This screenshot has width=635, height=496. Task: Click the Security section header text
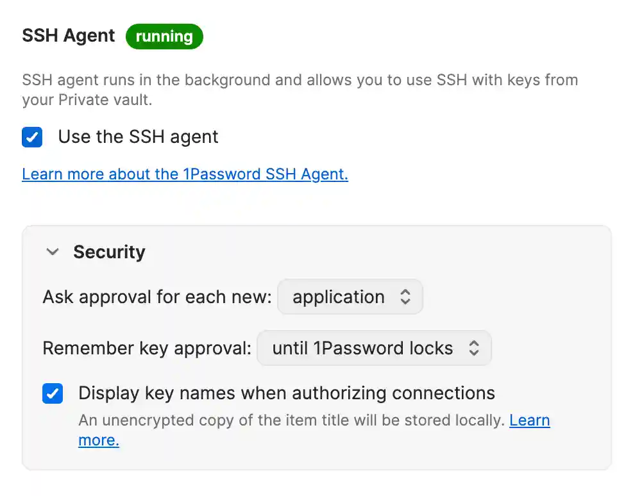pyautogui.click(x=109, y=252)
